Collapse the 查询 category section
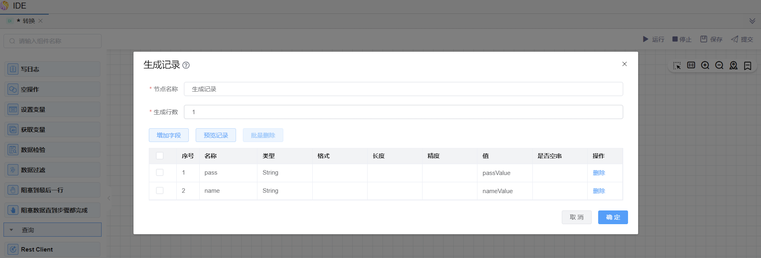The width and height of the screenshot is (761, 258). point(11,230)
